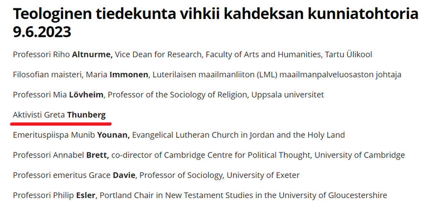The width and height of the screenshot is (446, 207).
Task: Click the date 9.6.2023 in the heading
Action: pos(42,32)
